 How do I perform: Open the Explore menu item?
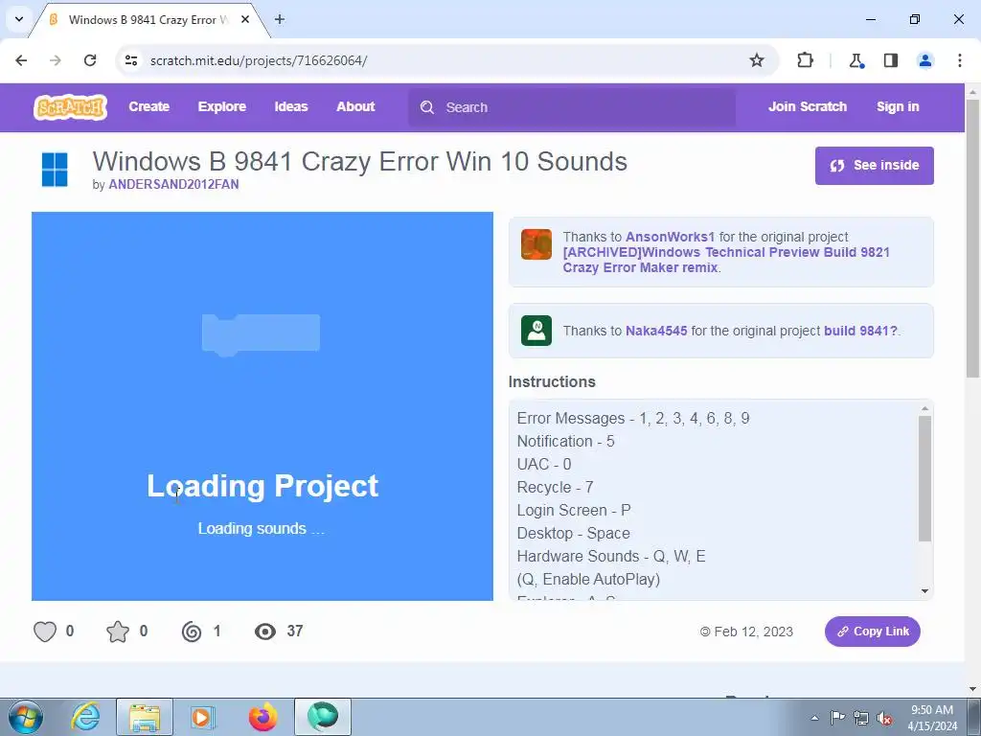pyautogui.click(x=222, y=107)
